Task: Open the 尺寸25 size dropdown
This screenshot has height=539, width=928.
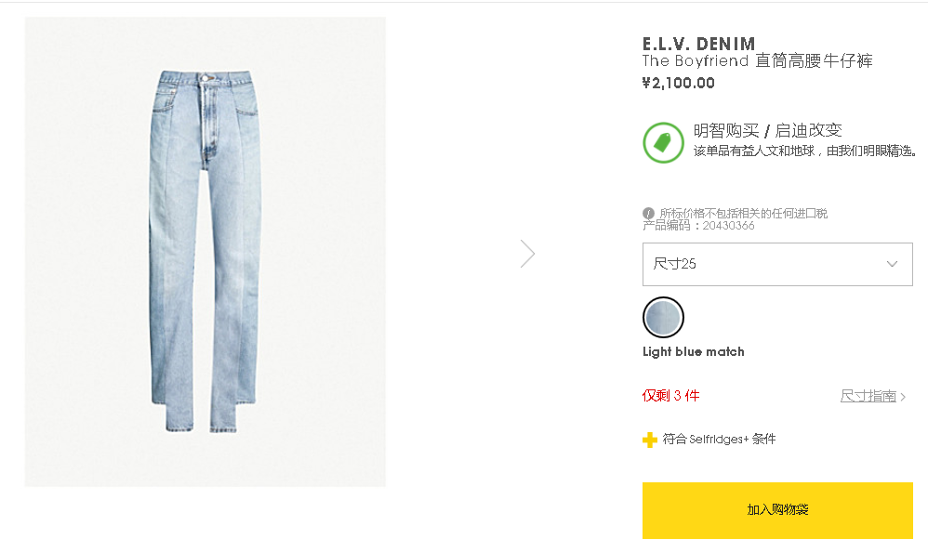Action: click(777, 264)
